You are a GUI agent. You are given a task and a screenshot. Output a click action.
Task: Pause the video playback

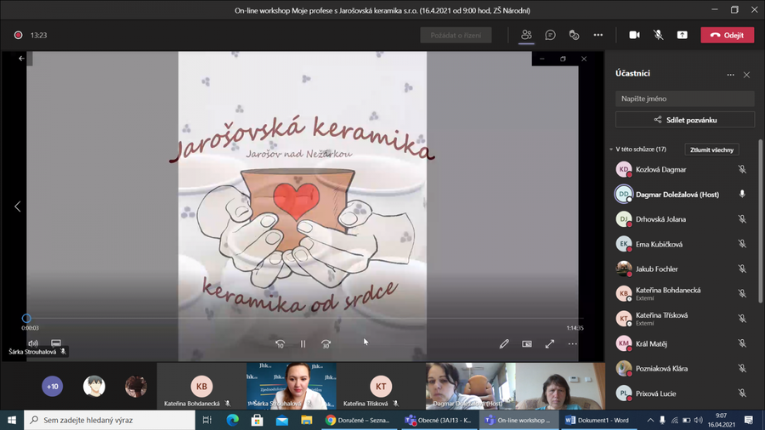303,344
